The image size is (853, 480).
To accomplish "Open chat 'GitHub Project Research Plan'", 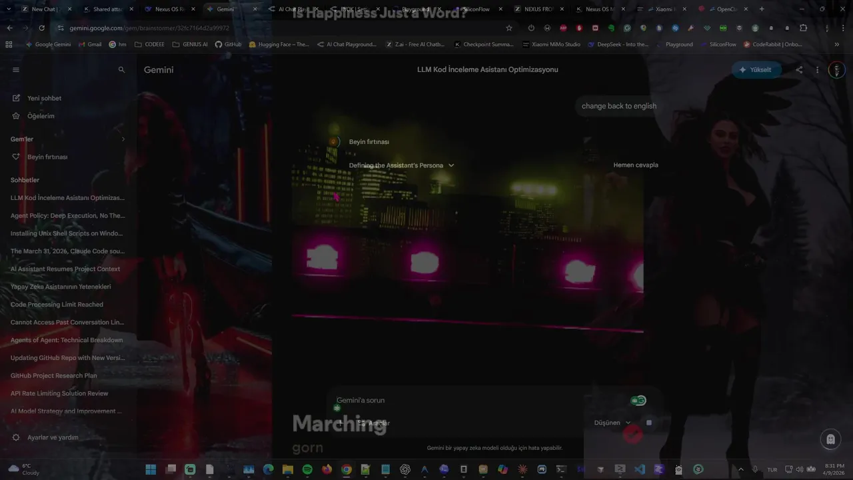I will click(53, 375).
